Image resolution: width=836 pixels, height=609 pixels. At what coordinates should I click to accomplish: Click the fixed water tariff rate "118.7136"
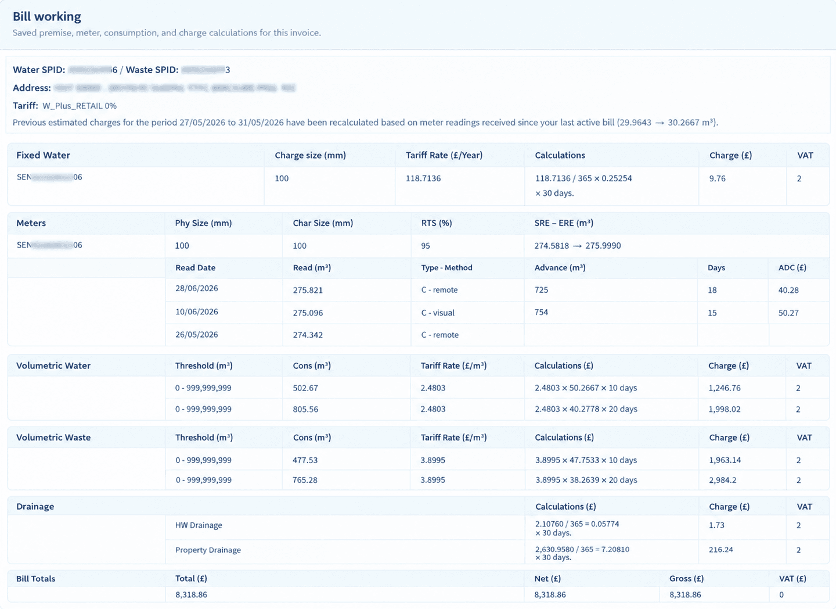tap(423, 178)
